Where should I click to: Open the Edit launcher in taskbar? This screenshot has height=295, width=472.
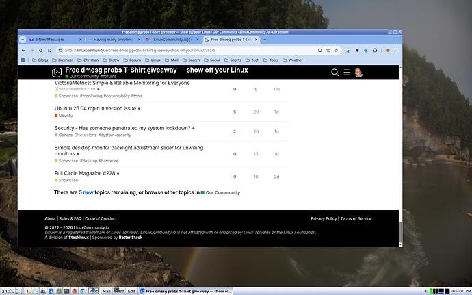(x=131, y=291)
